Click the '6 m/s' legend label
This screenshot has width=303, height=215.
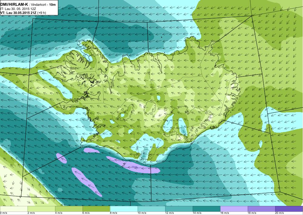point(86,213)
